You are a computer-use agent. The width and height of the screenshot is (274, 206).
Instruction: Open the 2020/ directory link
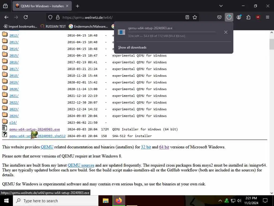click(14, 89)
